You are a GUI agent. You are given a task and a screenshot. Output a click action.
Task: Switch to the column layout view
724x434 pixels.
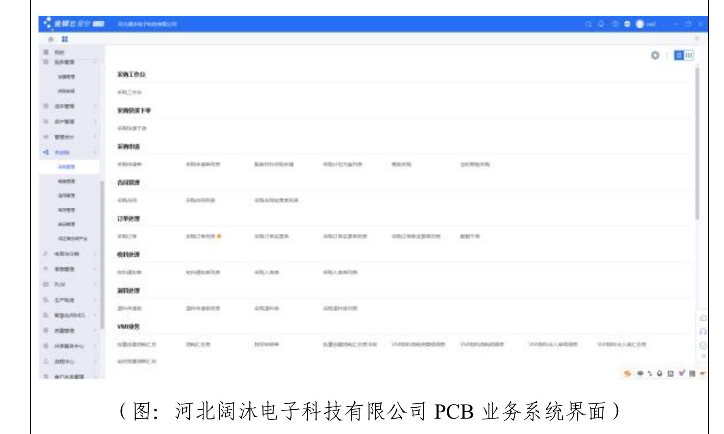(x=689, y=55)
